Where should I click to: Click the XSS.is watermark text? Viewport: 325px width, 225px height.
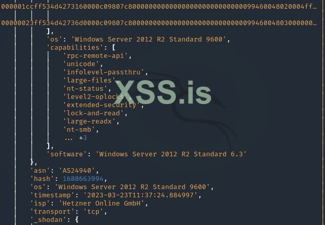163,92
